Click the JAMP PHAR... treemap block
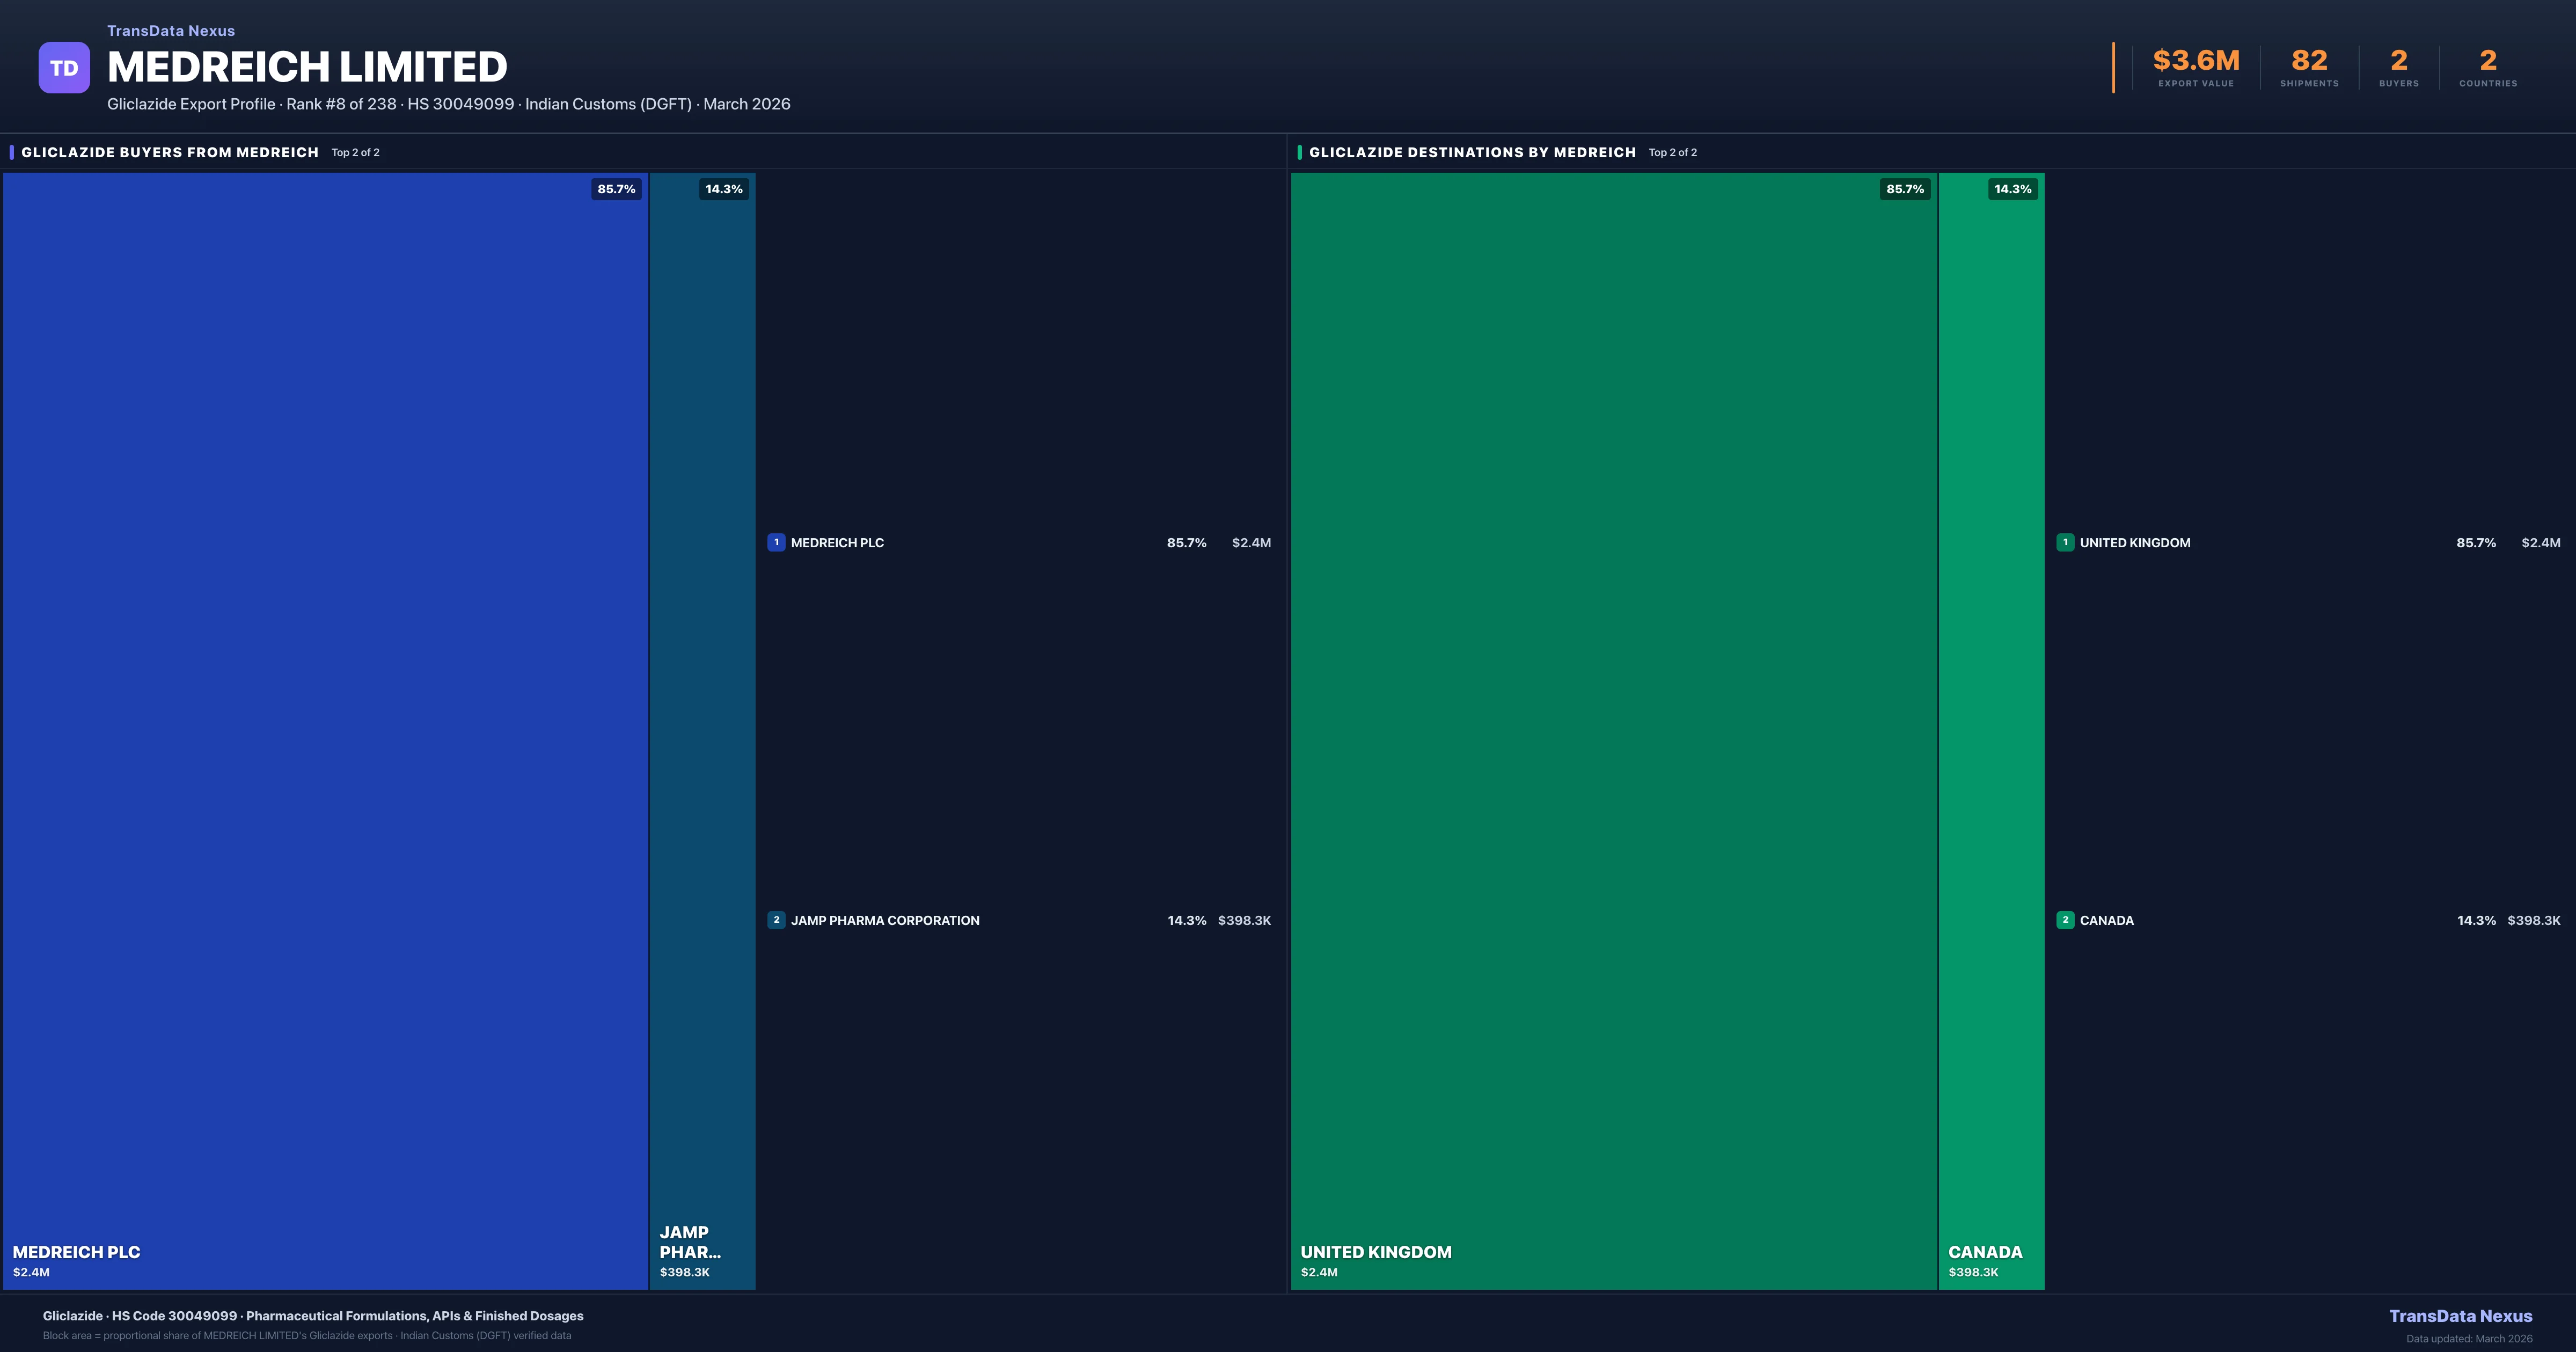The width and height of the screenshot is (2576, 1352). (702, 730)
